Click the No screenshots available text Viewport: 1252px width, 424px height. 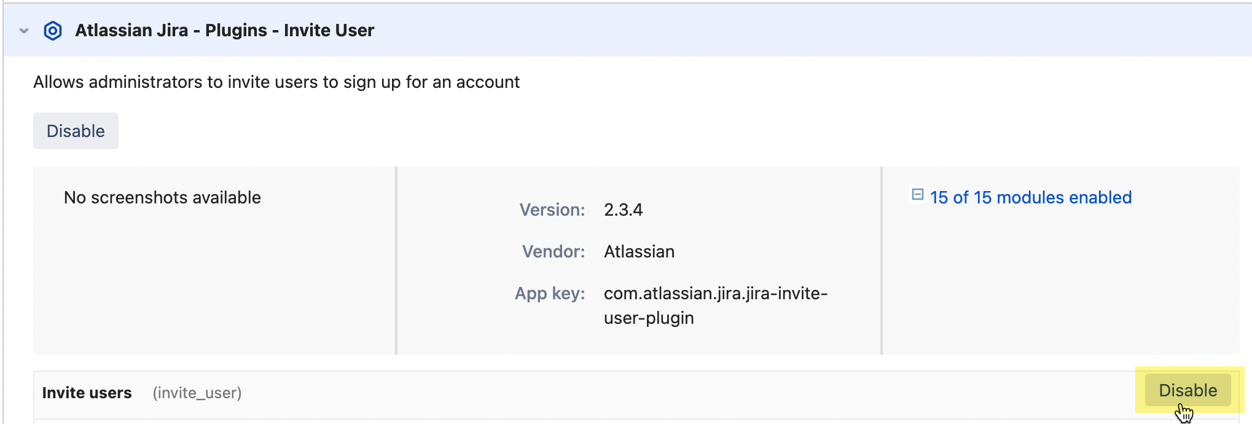click(x=162, y=197)
